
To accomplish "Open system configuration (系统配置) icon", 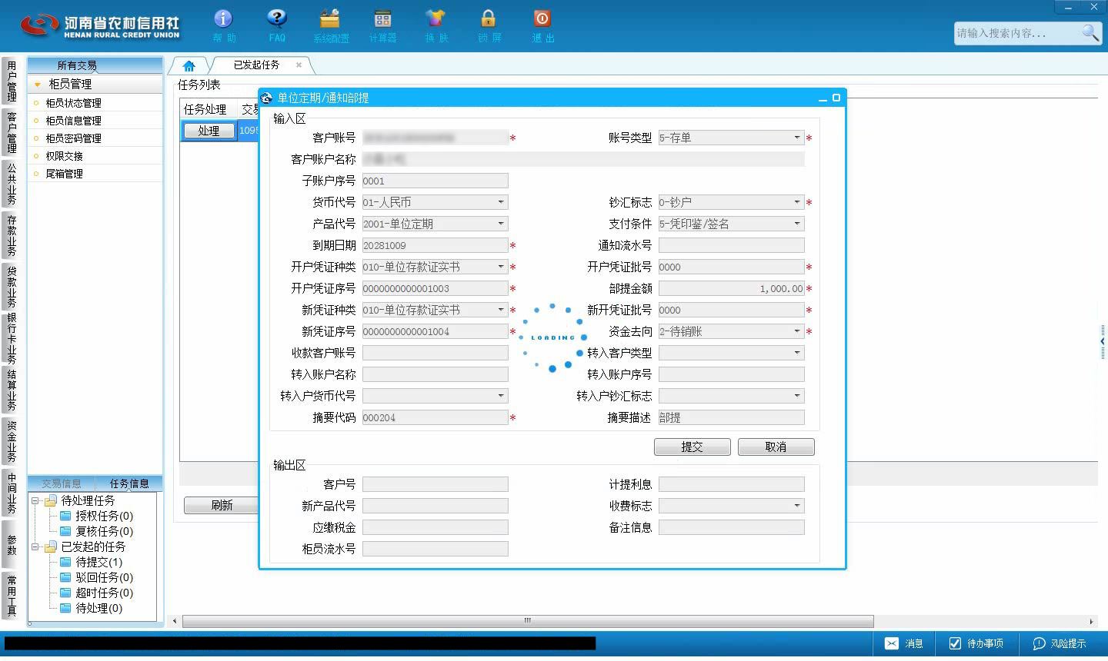I will click(330, 25).
